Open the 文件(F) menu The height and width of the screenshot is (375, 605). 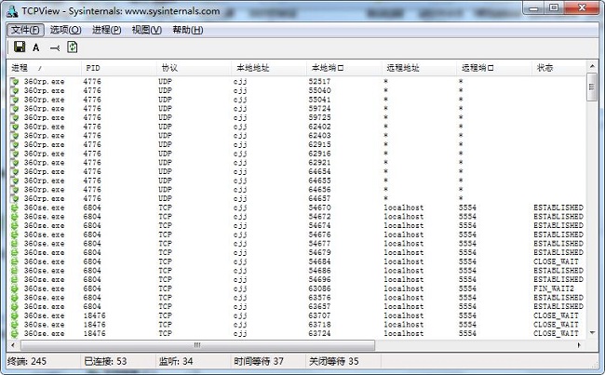pos(26,30)
